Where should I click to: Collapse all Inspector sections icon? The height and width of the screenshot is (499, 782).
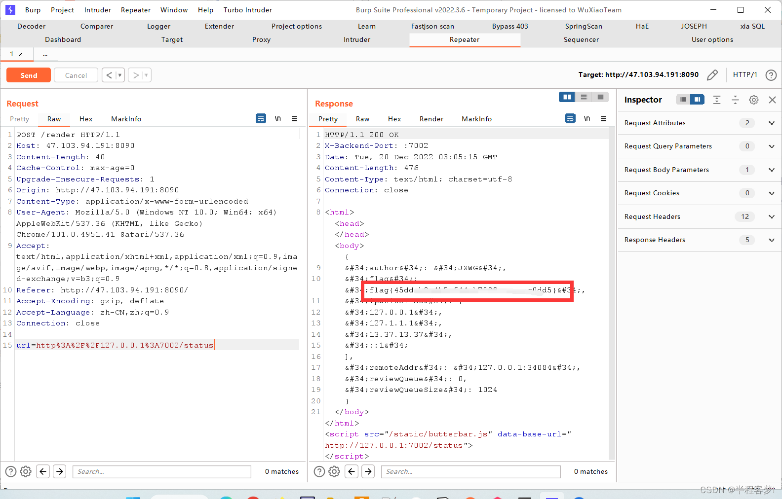point(735,100)
